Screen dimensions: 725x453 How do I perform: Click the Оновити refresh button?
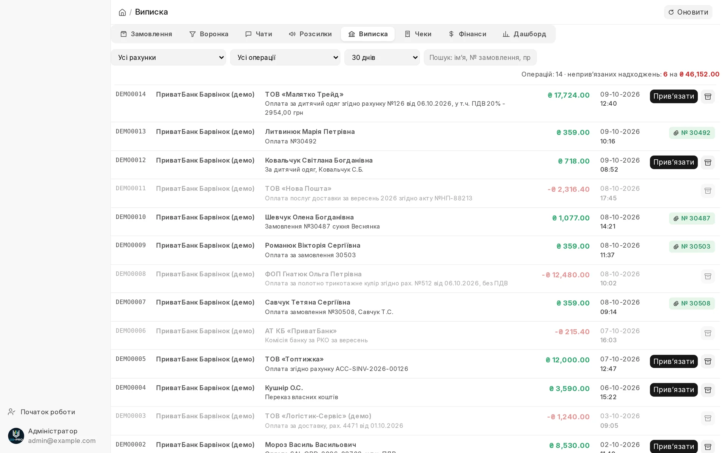coord(688,12)
